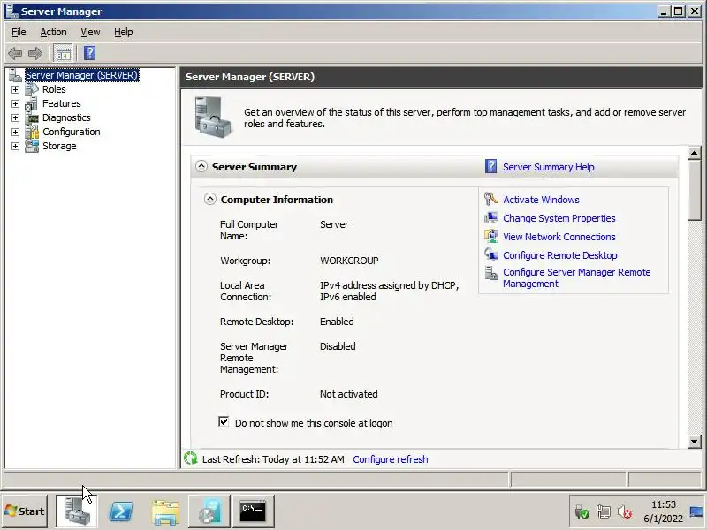The image size is (707, 530).
Task: Click the Full Computer Name 'Server' value
Action: pyautogui.click(x=334, y=224)
